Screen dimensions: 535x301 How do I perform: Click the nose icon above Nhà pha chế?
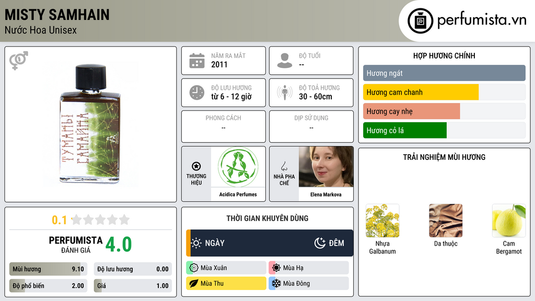coord(284,166)
